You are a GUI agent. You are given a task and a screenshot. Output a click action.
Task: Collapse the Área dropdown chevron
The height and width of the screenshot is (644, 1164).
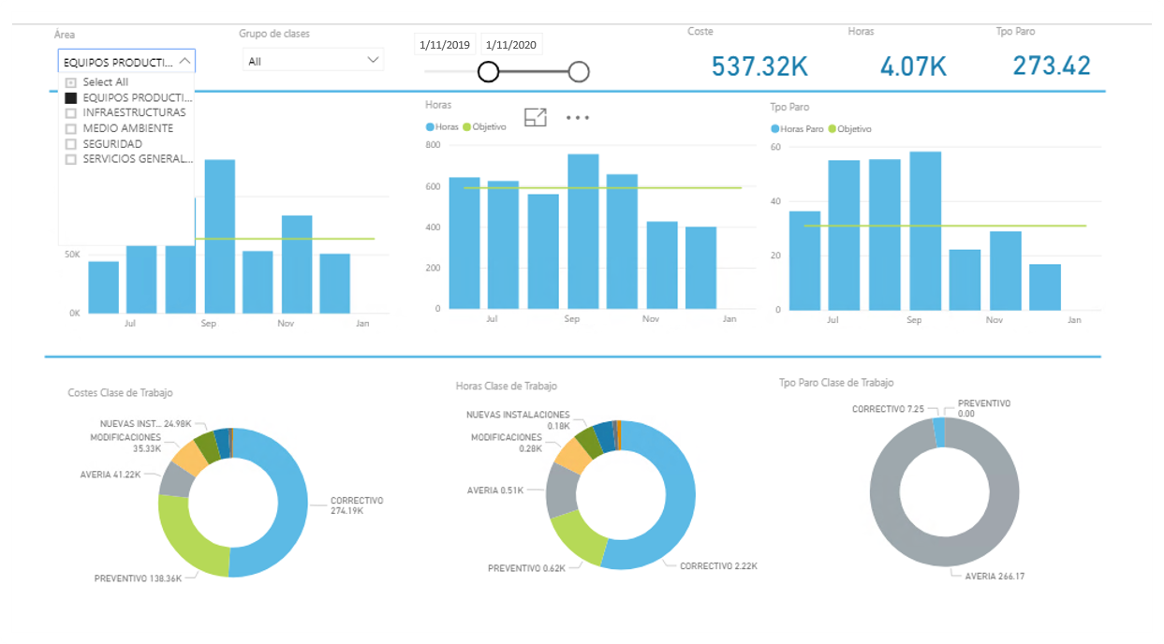pos(184,61)
